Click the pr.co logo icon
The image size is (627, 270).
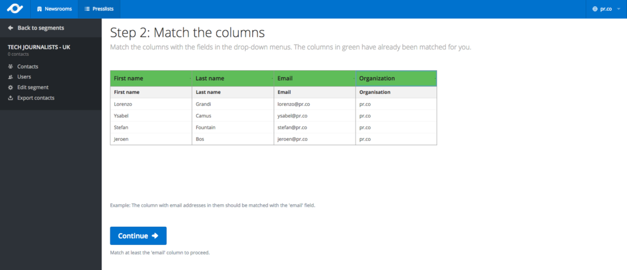click(15, 9)
